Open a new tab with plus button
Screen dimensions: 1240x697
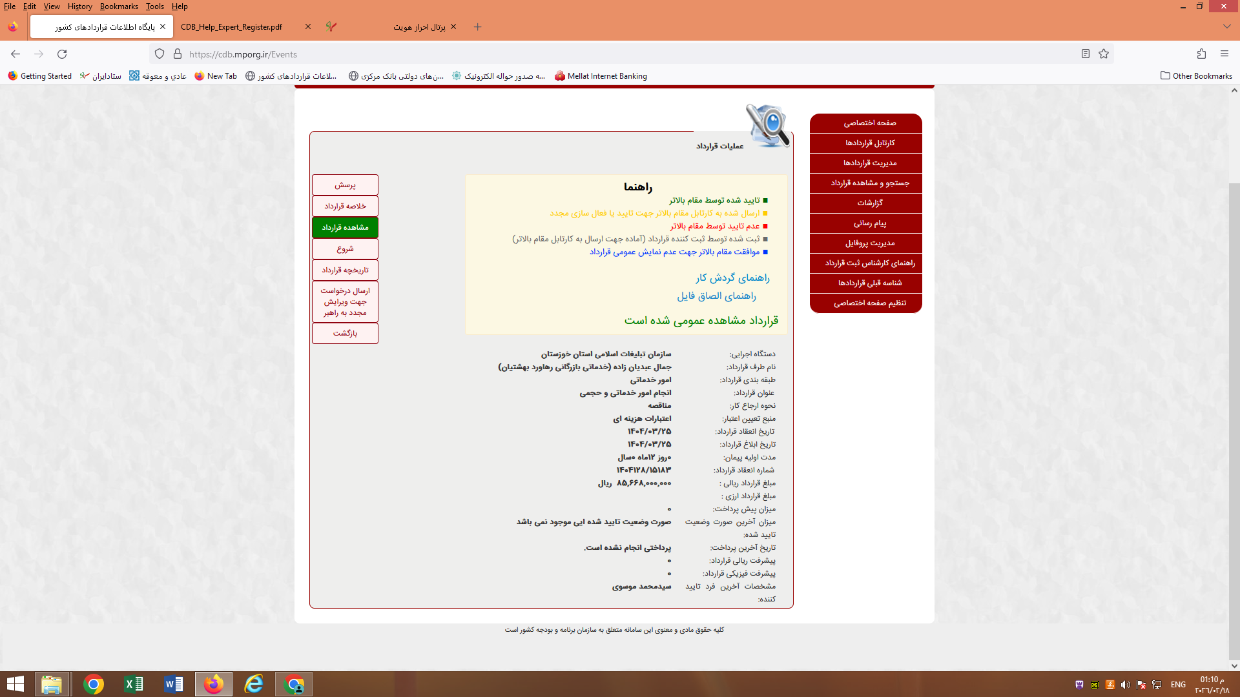point(478,27)
